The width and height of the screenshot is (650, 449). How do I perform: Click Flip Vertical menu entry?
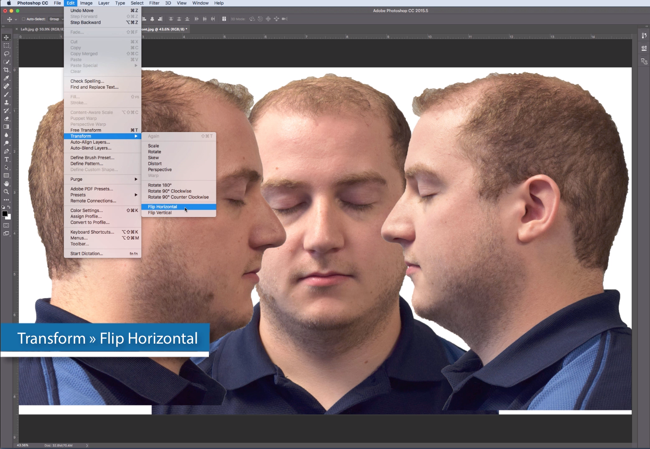click(x=160, y=213)
